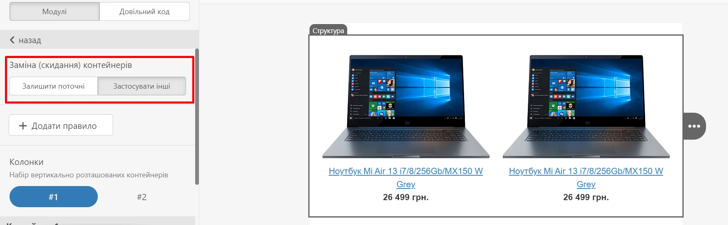The height and width of the screenshot is (225, 728).
Task: Go back via the назад link
Action: (x=25, y=40)
